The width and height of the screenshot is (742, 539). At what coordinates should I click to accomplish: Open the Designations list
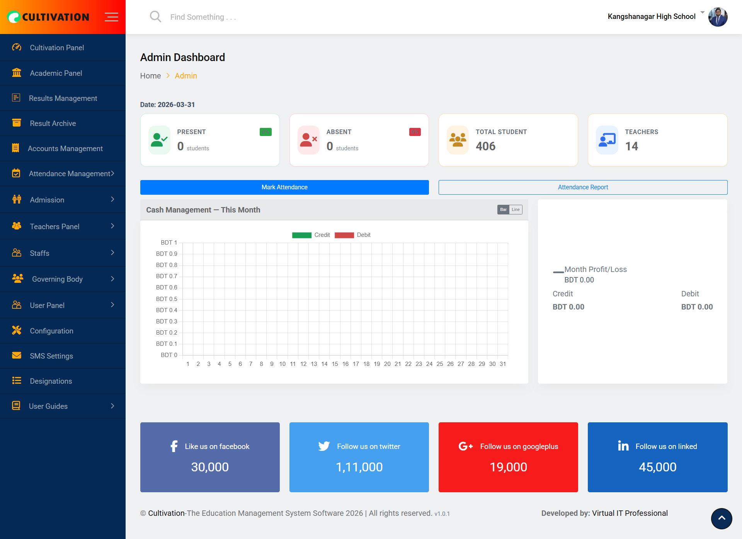tap(51, 381)
